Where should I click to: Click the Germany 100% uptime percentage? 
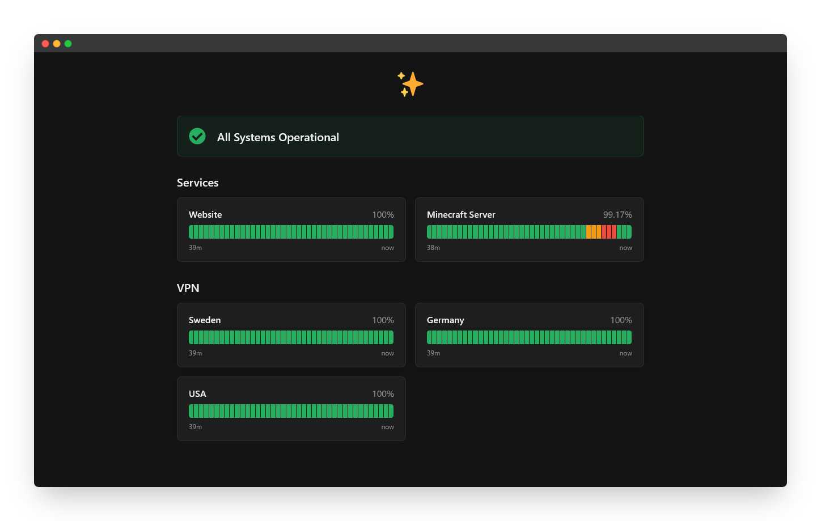tap(621, 320)
